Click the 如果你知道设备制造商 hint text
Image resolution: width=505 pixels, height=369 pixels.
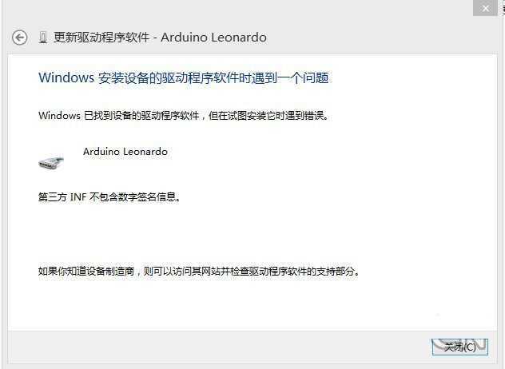86,271
